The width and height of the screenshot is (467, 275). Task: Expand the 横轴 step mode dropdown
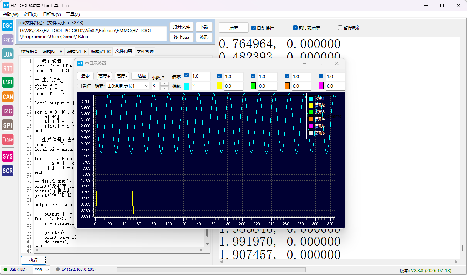pyautogui.click(x=128, y=86)
